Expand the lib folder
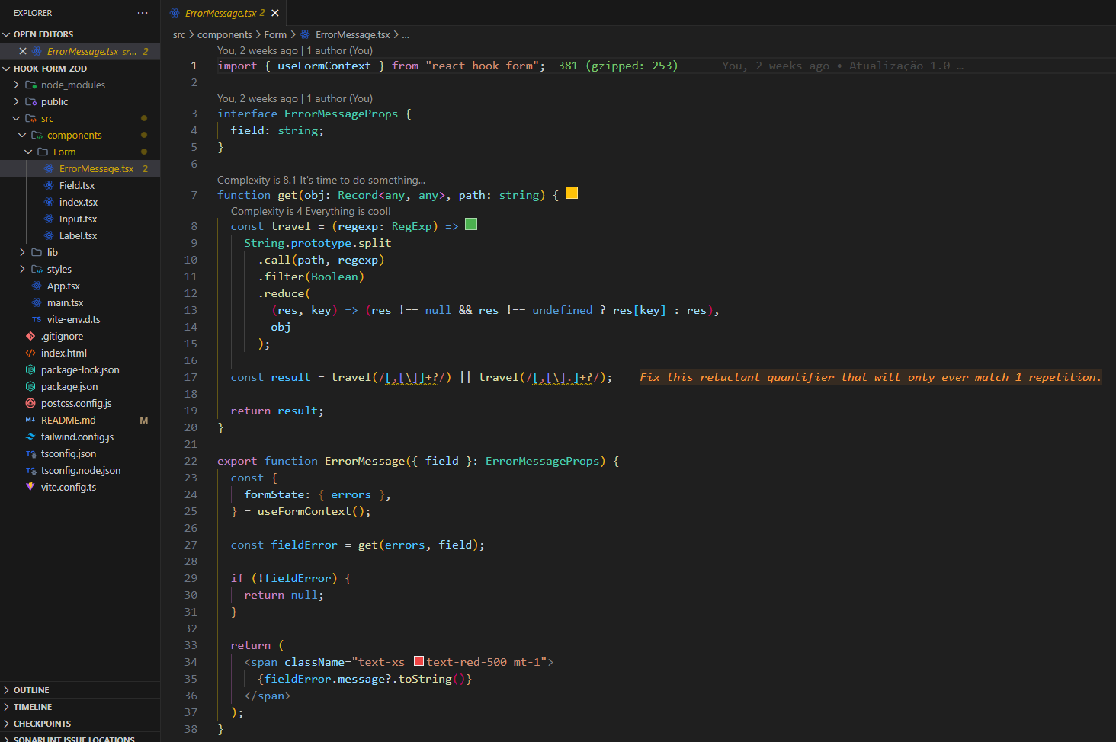 coord(22,252)
